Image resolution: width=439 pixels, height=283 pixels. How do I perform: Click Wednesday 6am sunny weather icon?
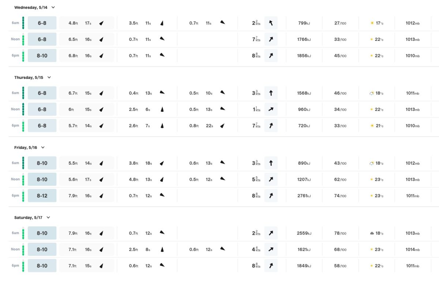pos(372,23)
